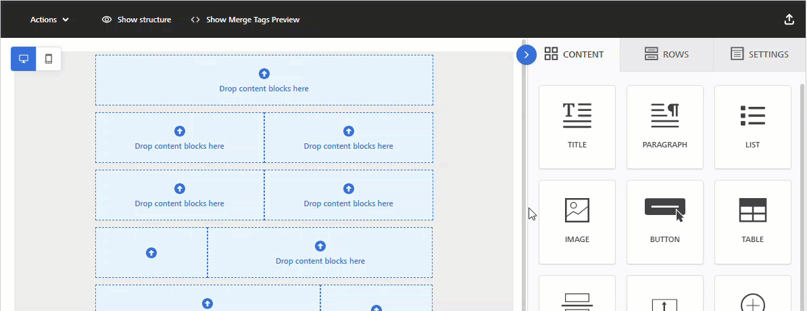
Task: Collapse the side panel with the blue arrow
Action: (526, 55)
